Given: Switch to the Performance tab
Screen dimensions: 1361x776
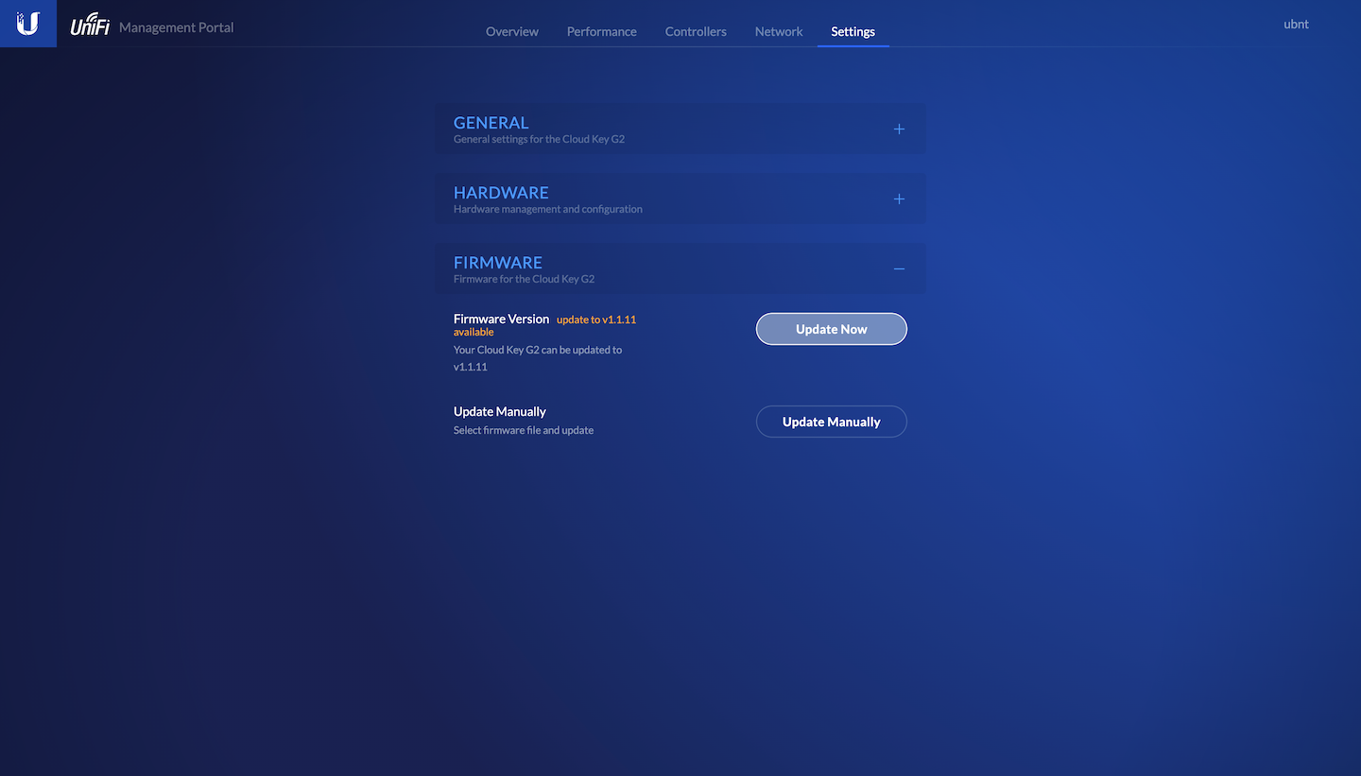Looking at the screenshot, I should [602, 31].
